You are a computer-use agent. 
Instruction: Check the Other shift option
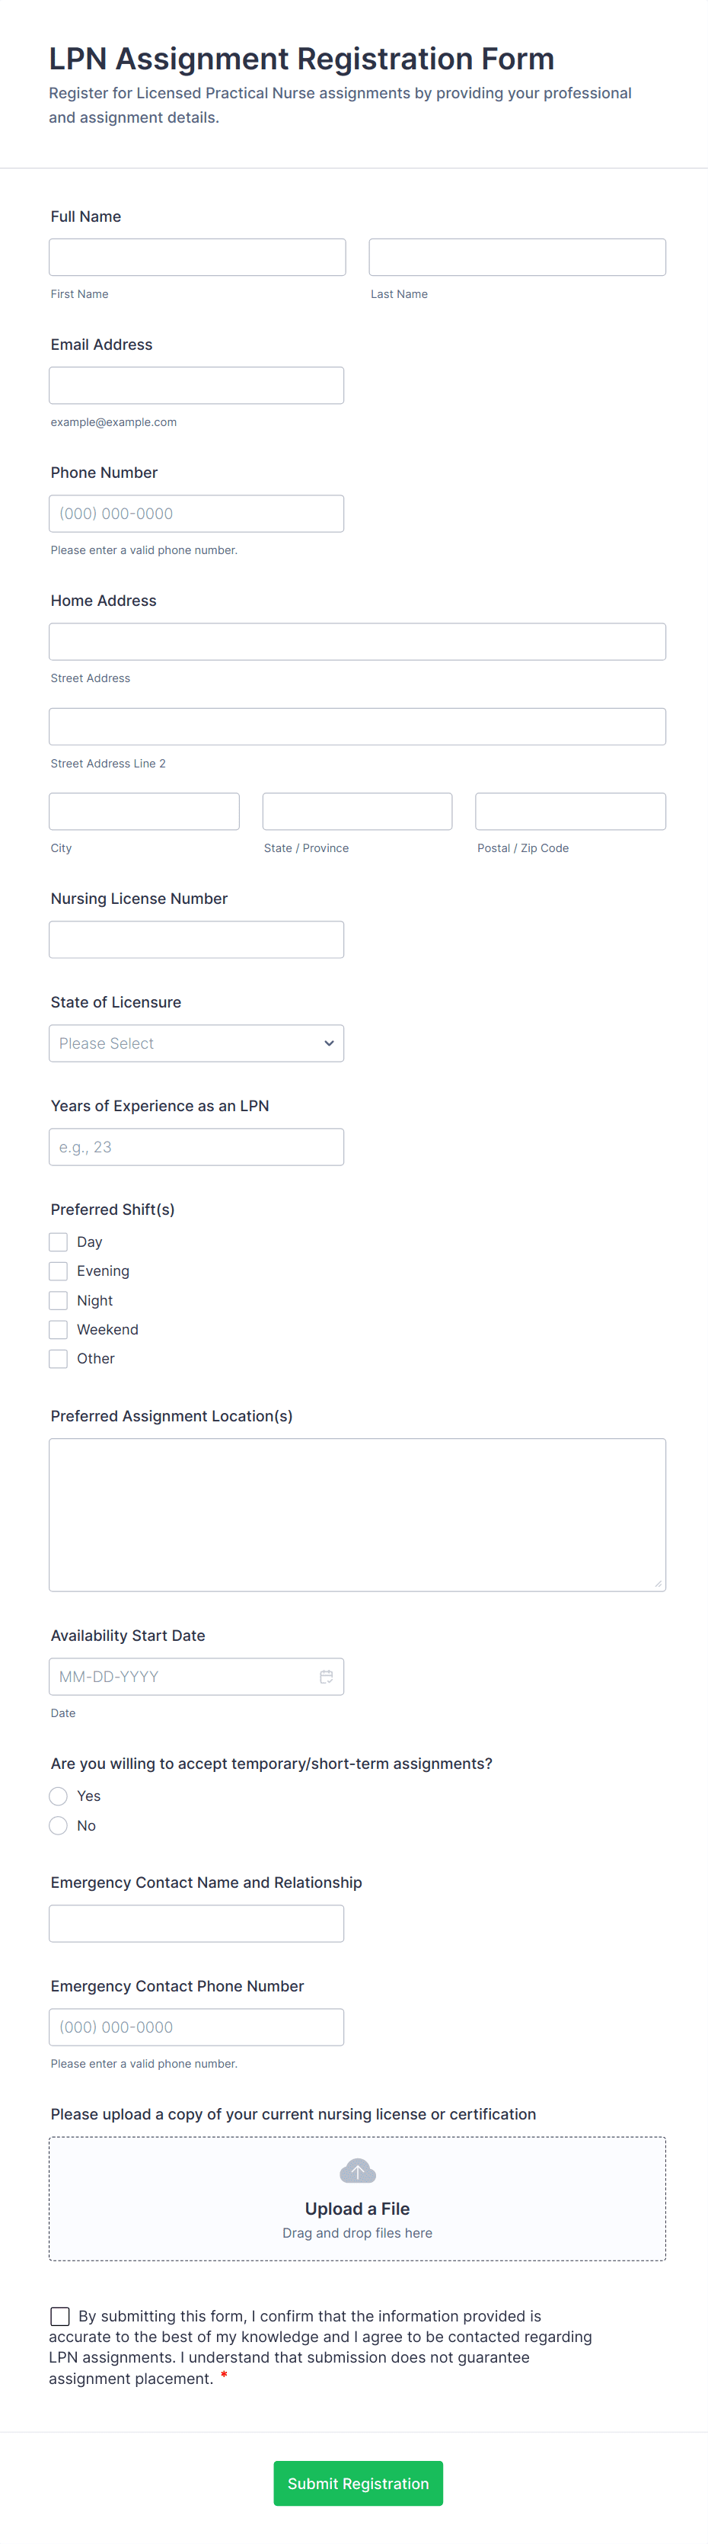(x=58, y=1358)
